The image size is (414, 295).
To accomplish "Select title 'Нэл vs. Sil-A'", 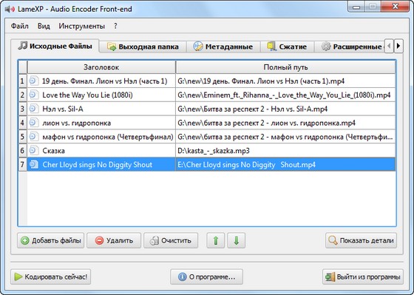I will click(63, 109).
